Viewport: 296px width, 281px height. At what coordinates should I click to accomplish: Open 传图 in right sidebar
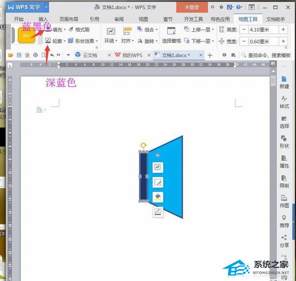point(284,202)
